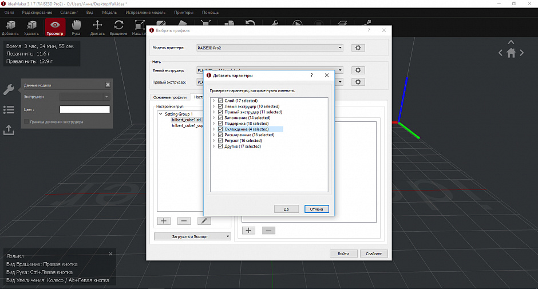Toggle the Правый экструдер checkbox

point(220,112)
